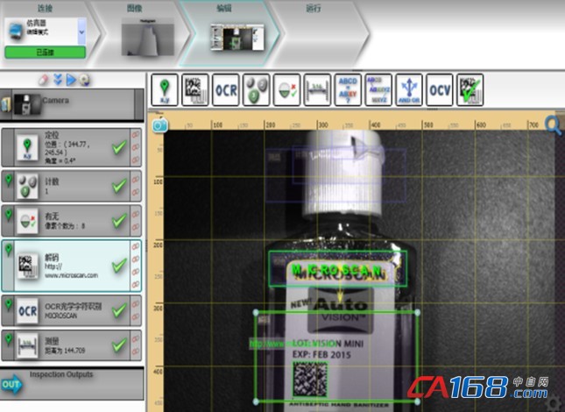The image size is (565, 412).
Task: Grab top-left handle of decode region box
Action: pyautogui.click(x=256, y=312)
